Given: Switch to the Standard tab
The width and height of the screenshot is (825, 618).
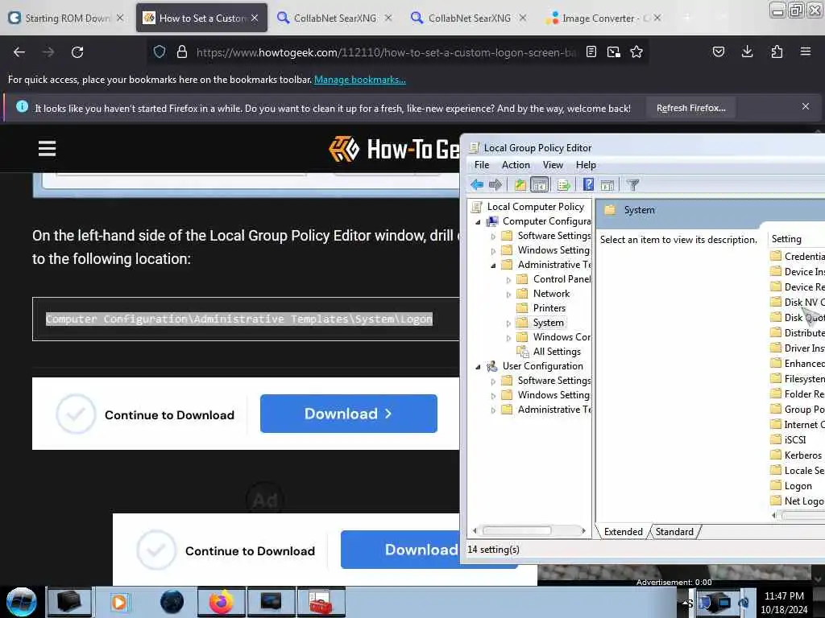Looking at the screenshot, I should click(x=674, y=532).
